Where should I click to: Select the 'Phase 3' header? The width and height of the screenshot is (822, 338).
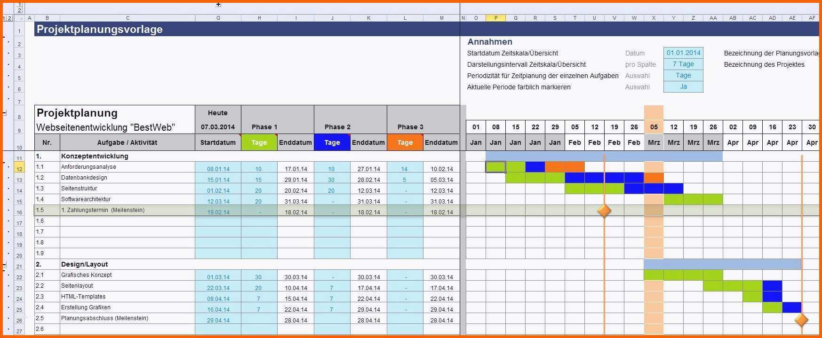pyautogui.click(x=410, y=127)
